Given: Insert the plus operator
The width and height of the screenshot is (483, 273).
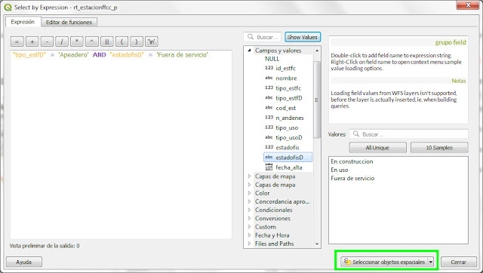Looking at the screenshot, I should point(32,41).
